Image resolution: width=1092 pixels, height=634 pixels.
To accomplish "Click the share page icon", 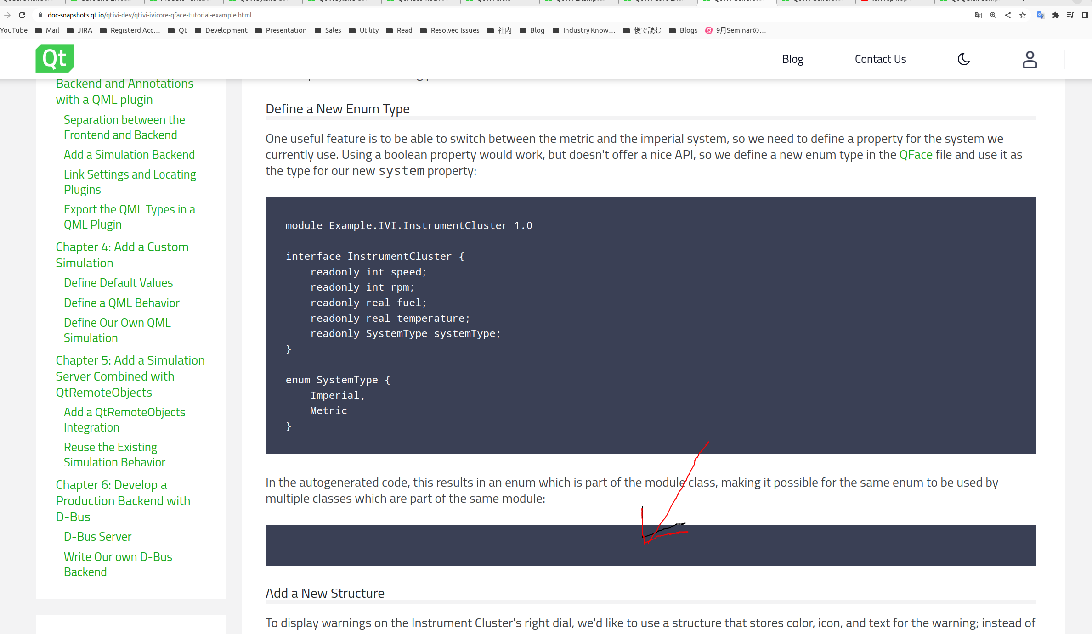I will (x=1008, y=15).
